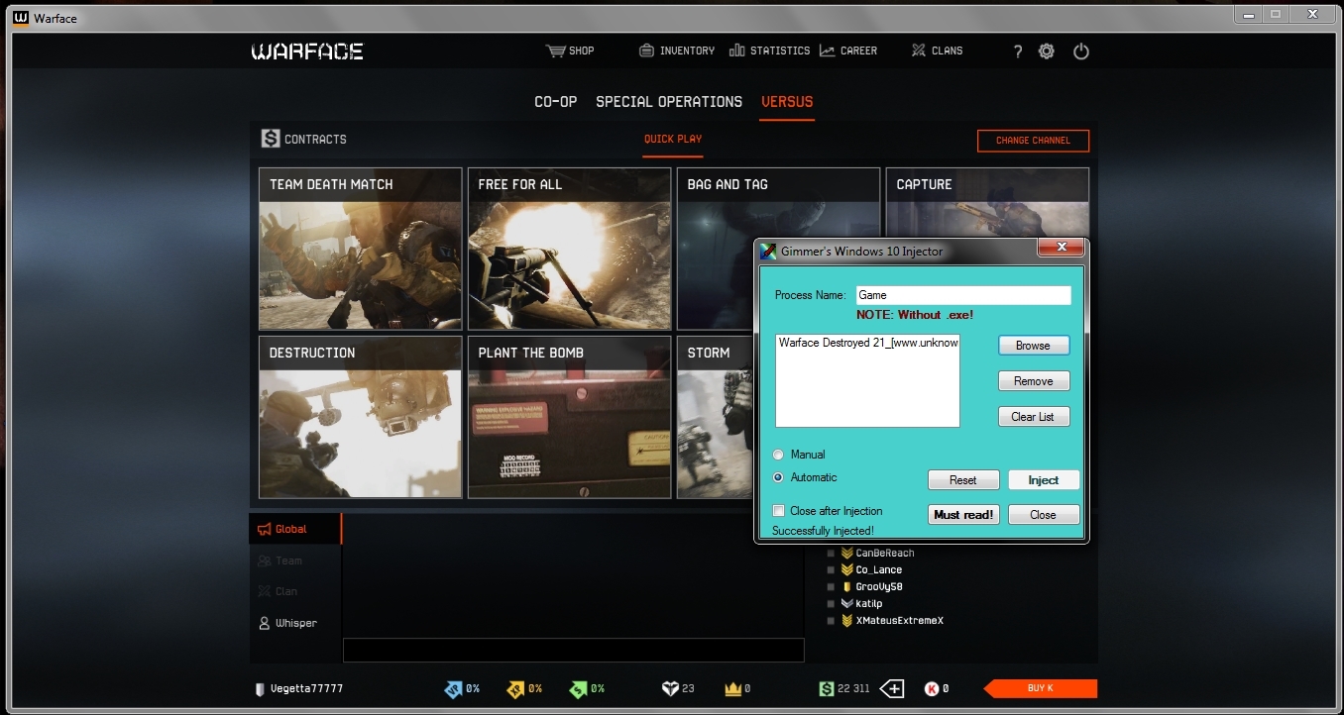
Task: Open Career using the graph icon
Action: 828,51
